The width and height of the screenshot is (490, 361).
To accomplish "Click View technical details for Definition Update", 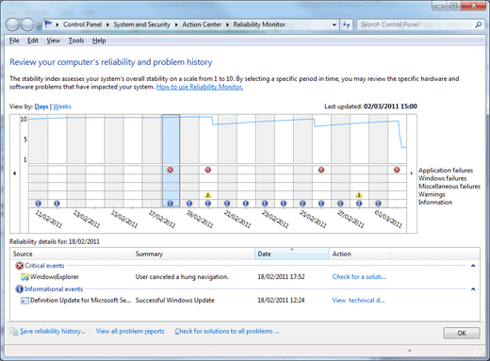I will pyautogui.click(x=358, y=300).
